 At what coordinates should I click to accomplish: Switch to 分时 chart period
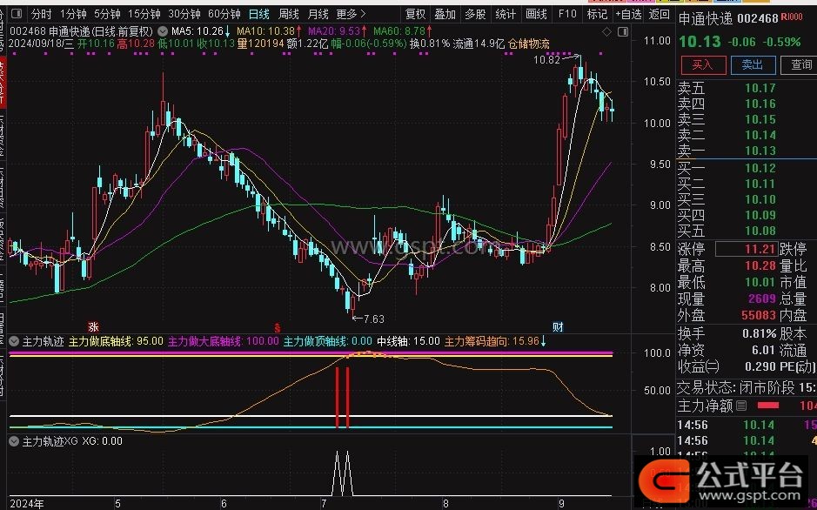tap(41, 14)
